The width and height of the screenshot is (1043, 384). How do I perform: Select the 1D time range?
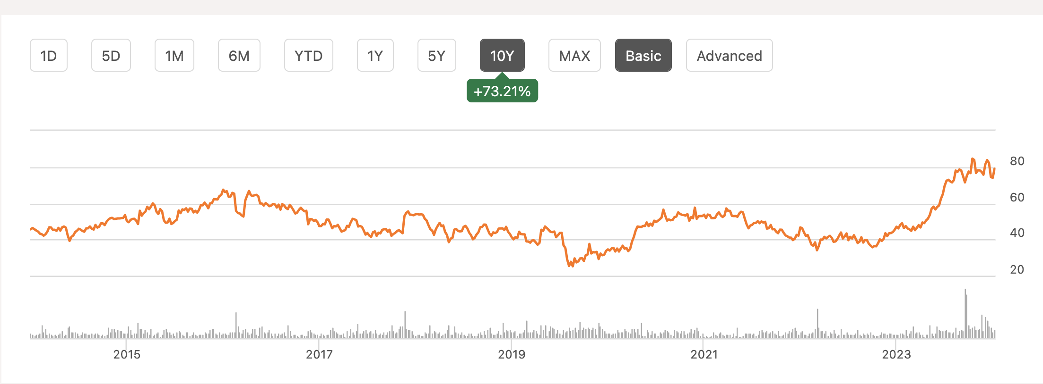tap(49, 55)
